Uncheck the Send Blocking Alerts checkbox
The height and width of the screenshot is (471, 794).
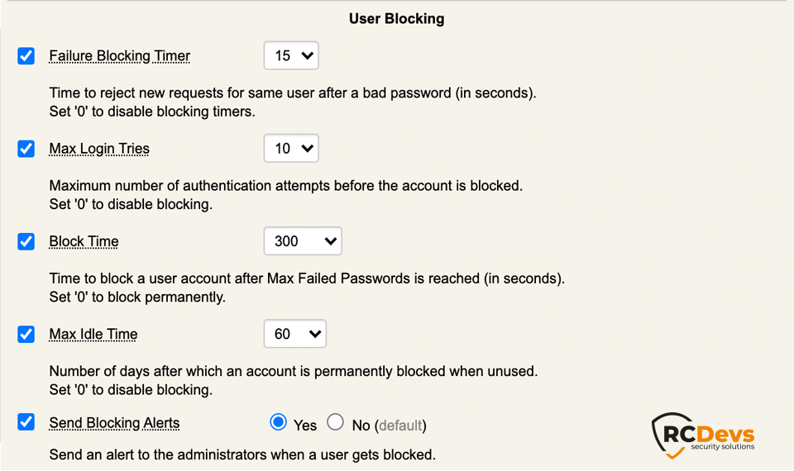tap(26, 422)
